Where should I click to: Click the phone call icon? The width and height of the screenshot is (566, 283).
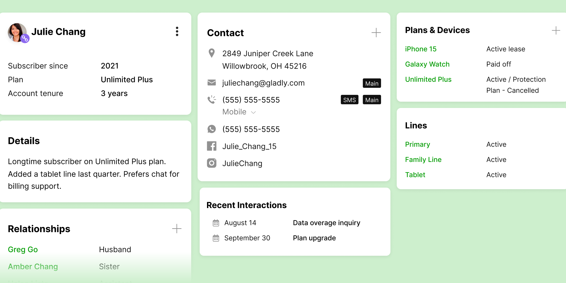(211, 100)
